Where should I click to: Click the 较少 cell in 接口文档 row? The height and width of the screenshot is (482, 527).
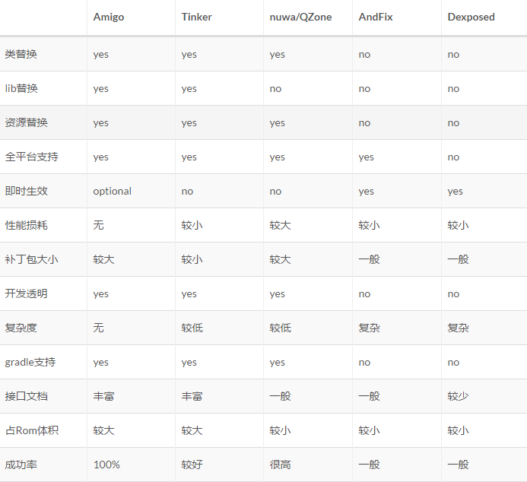(458, 396)
